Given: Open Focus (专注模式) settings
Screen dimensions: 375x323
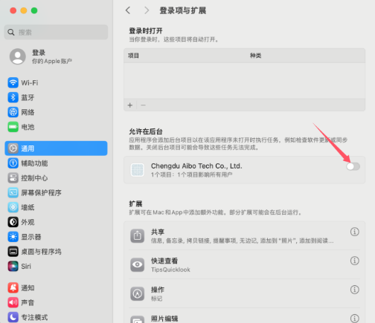Looking at the screenshot, I should pyautogui.click(x=56, y=317).
